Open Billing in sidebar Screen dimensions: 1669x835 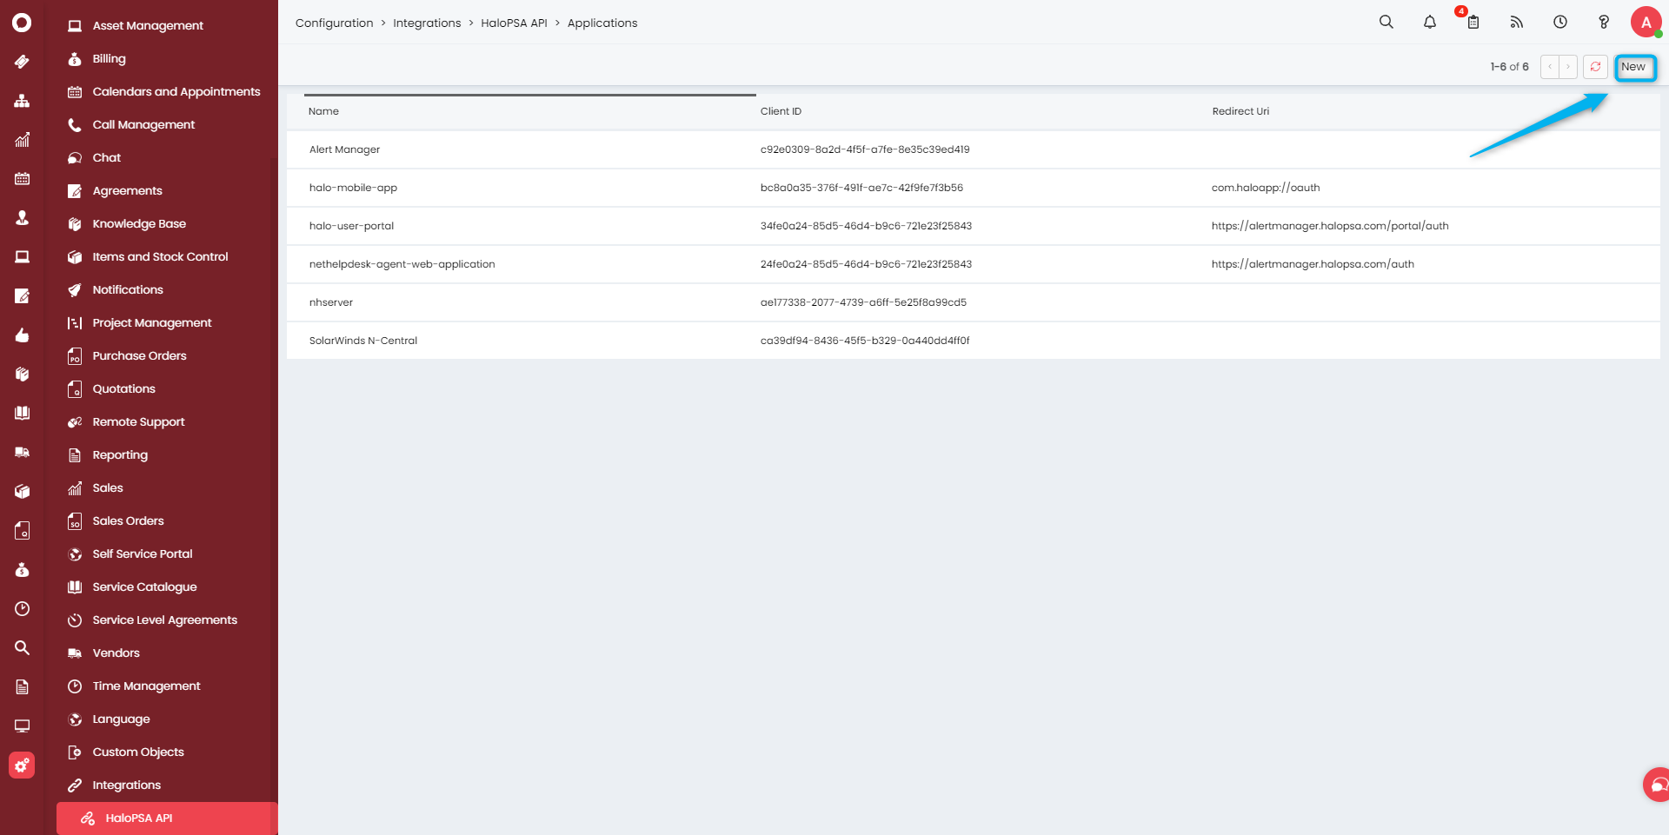[109, 59]
